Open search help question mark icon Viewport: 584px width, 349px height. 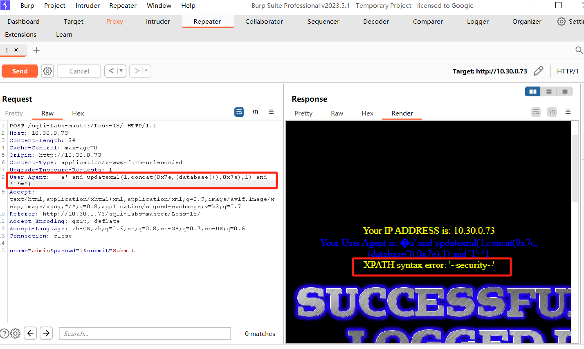pyautogui.click(x=4, y=333)
